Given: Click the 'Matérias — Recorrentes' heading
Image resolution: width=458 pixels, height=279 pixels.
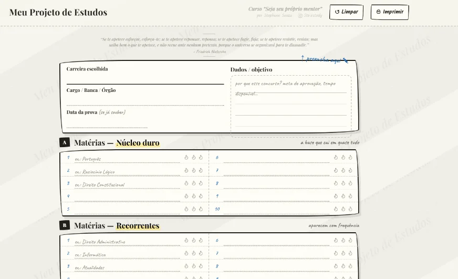Looking at the screenshot, I should [x=117, y=225].
